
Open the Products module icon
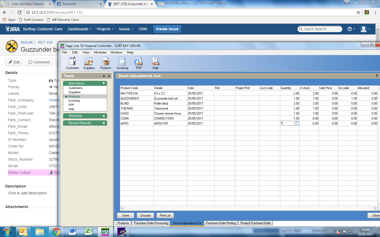(x=106, y=63)
